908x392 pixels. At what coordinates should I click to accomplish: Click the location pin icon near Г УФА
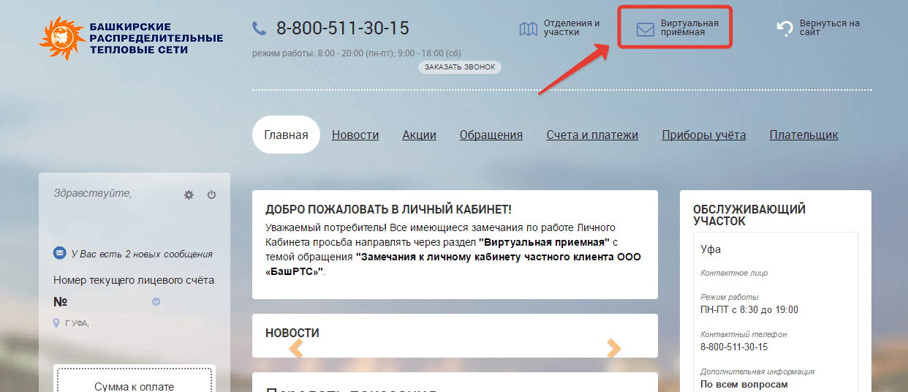(56, 323)
